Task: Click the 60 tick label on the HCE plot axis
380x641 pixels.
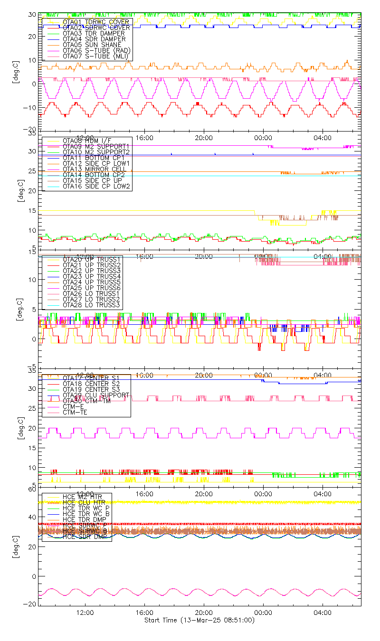Action: point(33,489)
